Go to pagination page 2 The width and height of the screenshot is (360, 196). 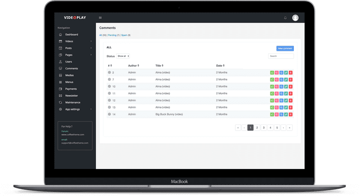257,128
